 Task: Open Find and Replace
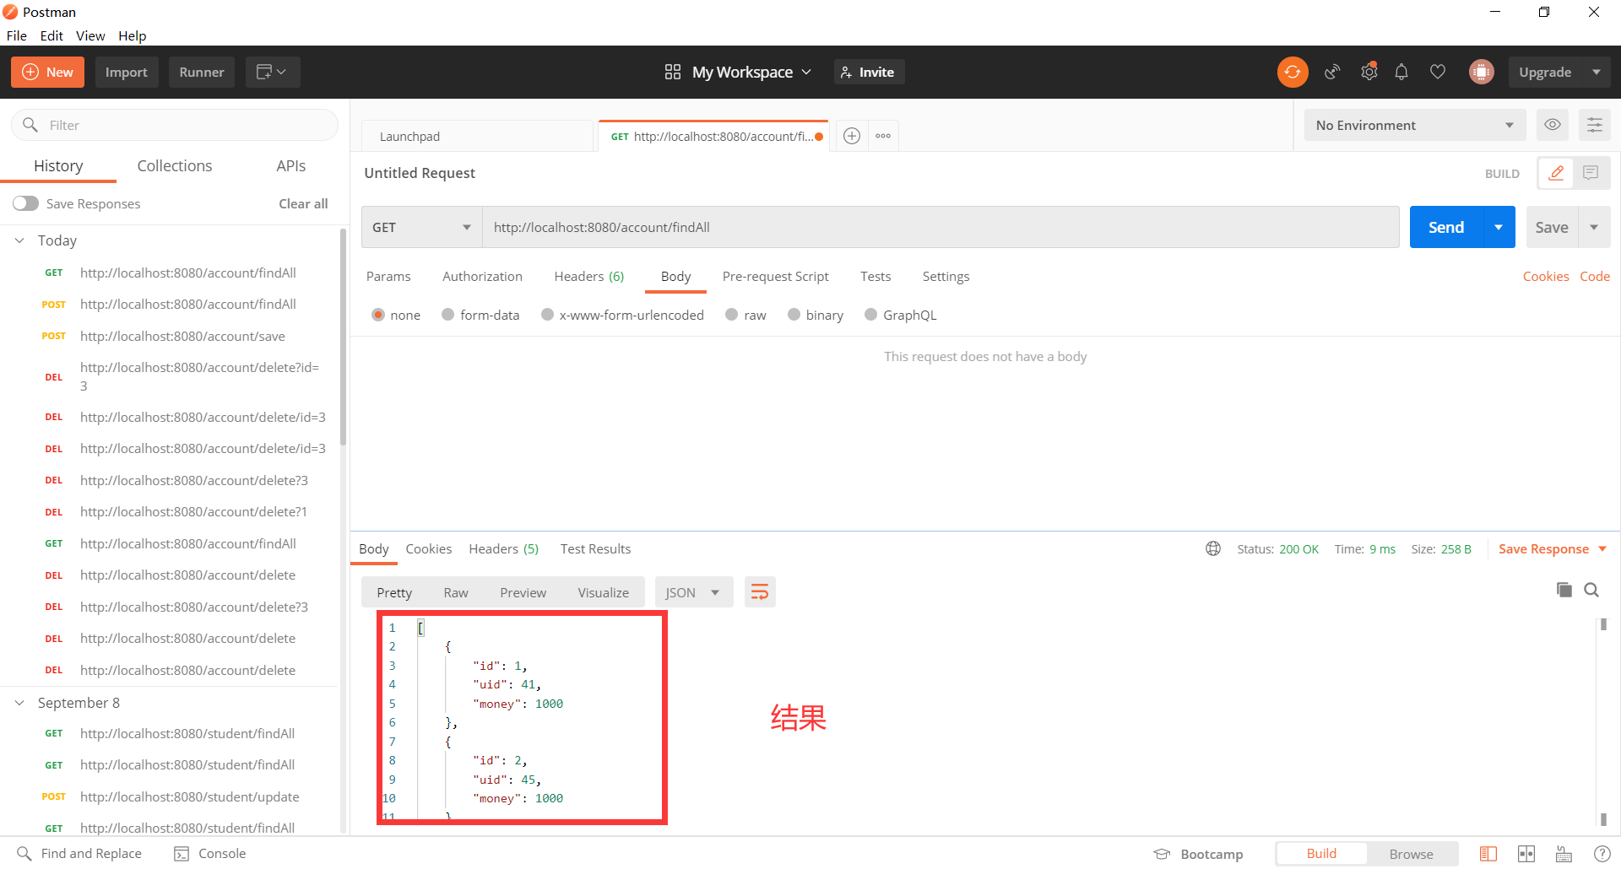tap(79, 854)
